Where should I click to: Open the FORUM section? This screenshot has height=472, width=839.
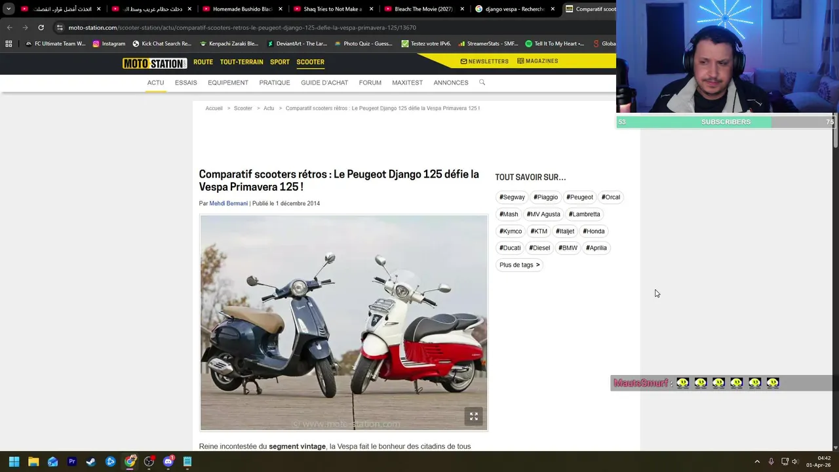click(x=370, y=83)
